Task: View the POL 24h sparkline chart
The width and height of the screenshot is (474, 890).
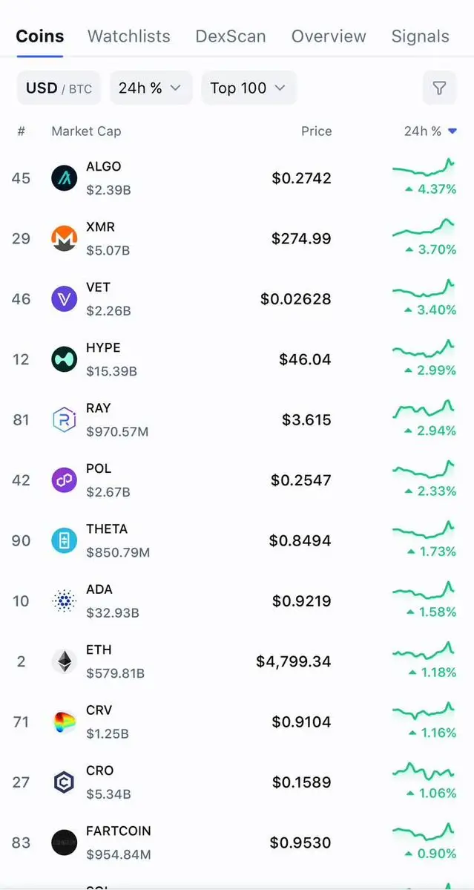Action: click(424, 470)
